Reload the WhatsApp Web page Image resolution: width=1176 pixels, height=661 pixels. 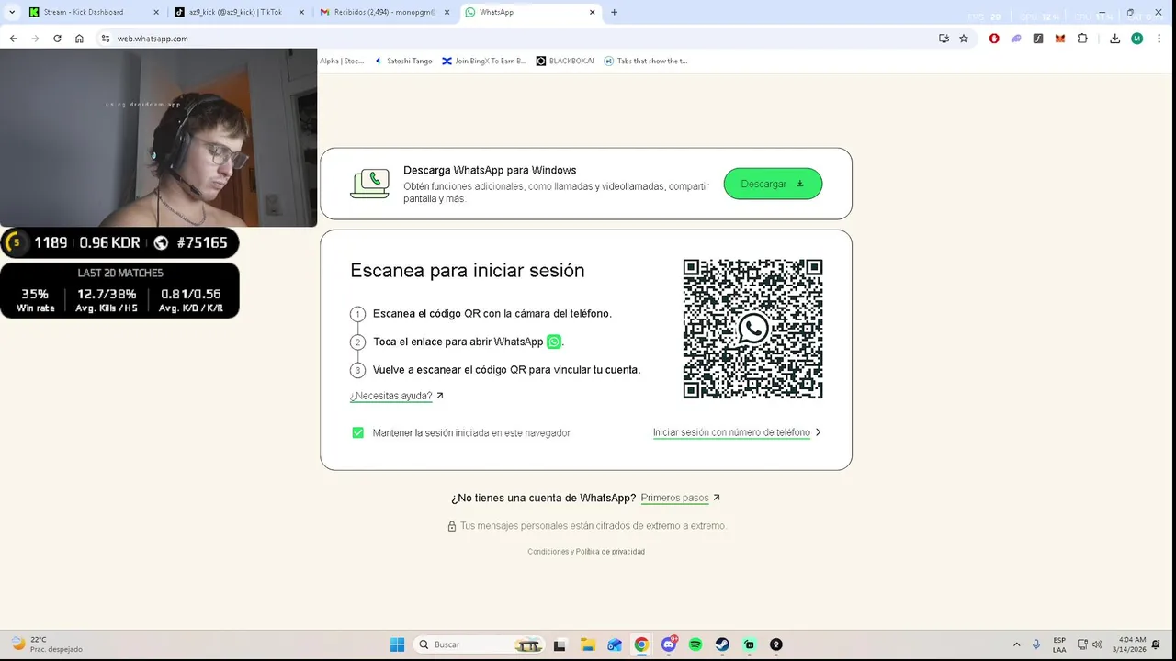pyautogui.click(x=57, y=39)
